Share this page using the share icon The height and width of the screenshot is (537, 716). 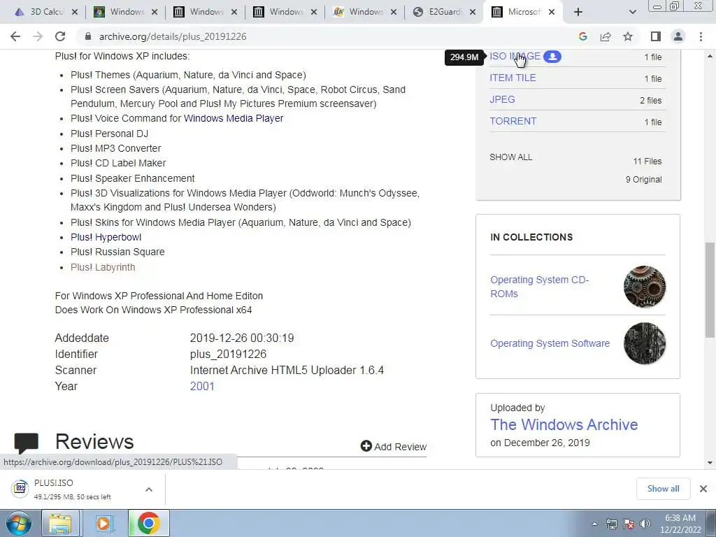606,36
